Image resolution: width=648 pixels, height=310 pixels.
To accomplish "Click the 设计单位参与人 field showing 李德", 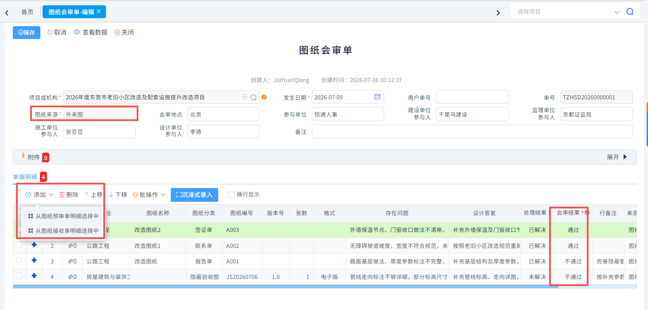I will click(x=224, y=131).
